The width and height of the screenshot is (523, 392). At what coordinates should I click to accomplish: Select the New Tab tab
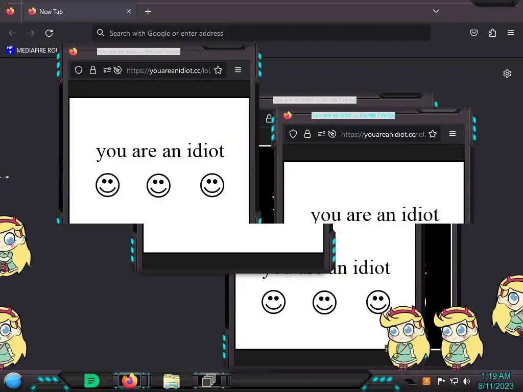coord(79,11)
